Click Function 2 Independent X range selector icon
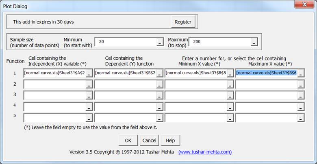The width and height of the screenshot is (317, 164). click(x=89, y=84)
